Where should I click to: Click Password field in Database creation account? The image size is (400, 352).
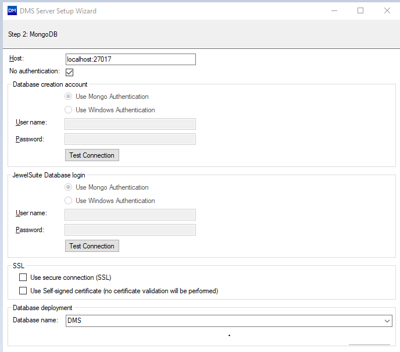tap(130, 138)
